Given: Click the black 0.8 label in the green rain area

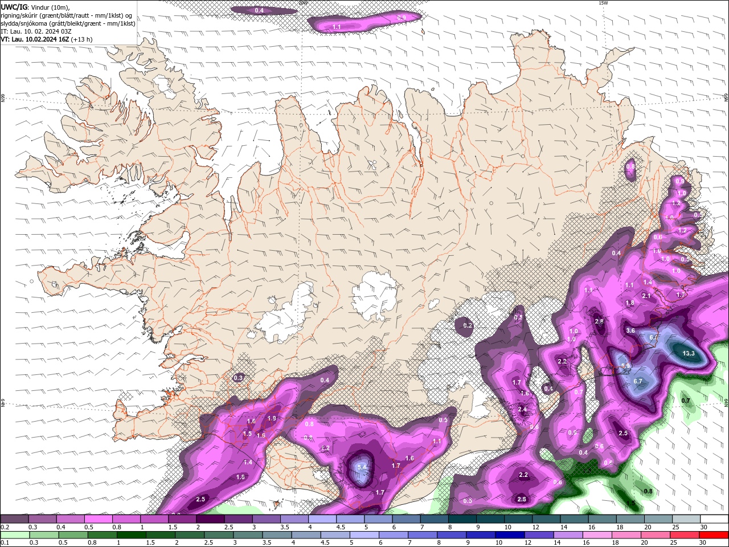Looking at the screenshot, I should [x=648, y=491].
